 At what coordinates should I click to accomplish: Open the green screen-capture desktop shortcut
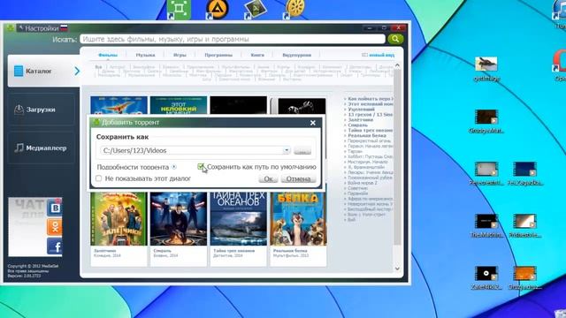tap(179, 9)
